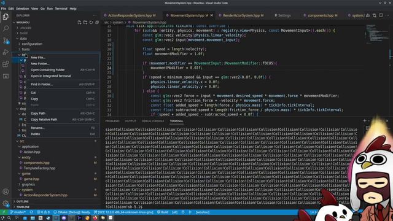Screen dimensions: 393x221
Task: Select Copy Relative Path in context menu
Action: click(63, 120)
